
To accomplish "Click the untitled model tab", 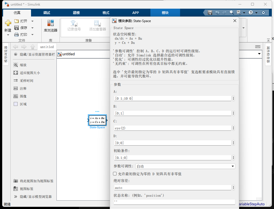I will coord(47,47).
